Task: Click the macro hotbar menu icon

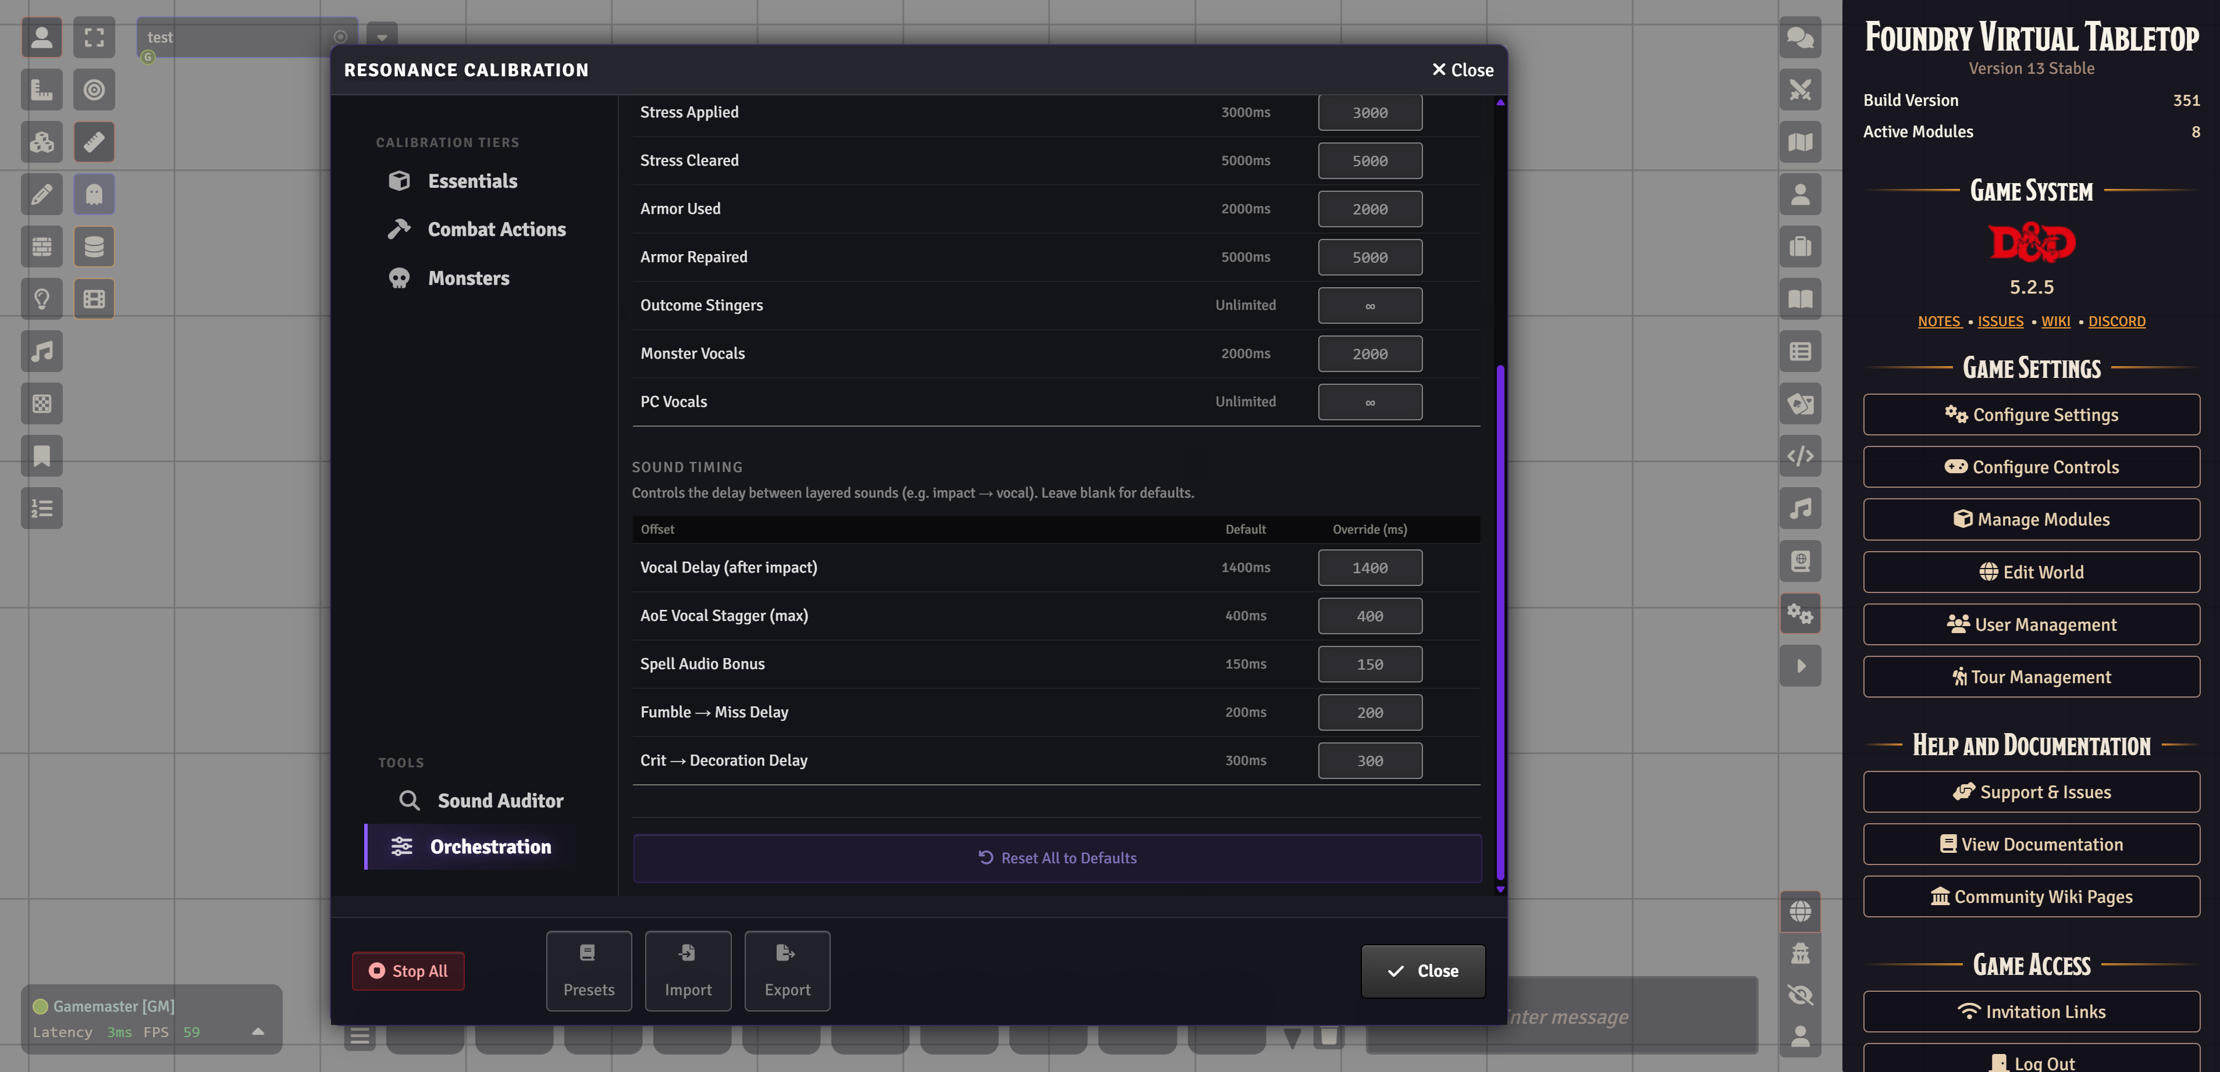Action: tap(360, 1036)
